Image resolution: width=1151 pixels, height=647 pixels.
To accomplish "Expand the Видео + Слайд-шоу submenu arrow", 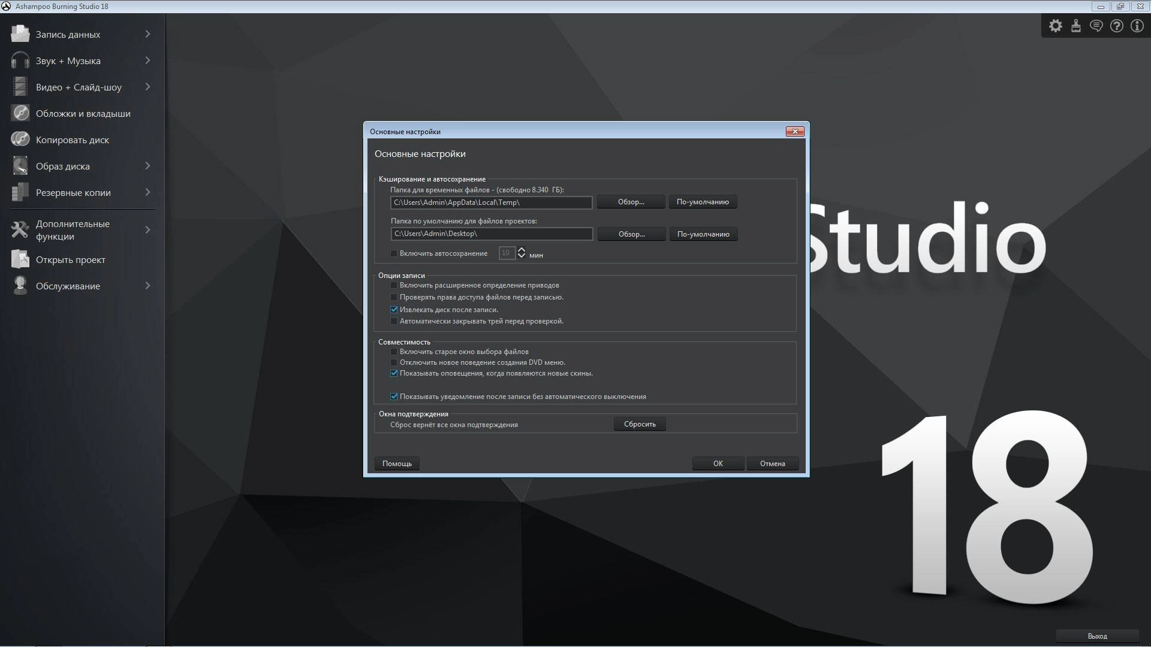I will (x=147, y=87).
